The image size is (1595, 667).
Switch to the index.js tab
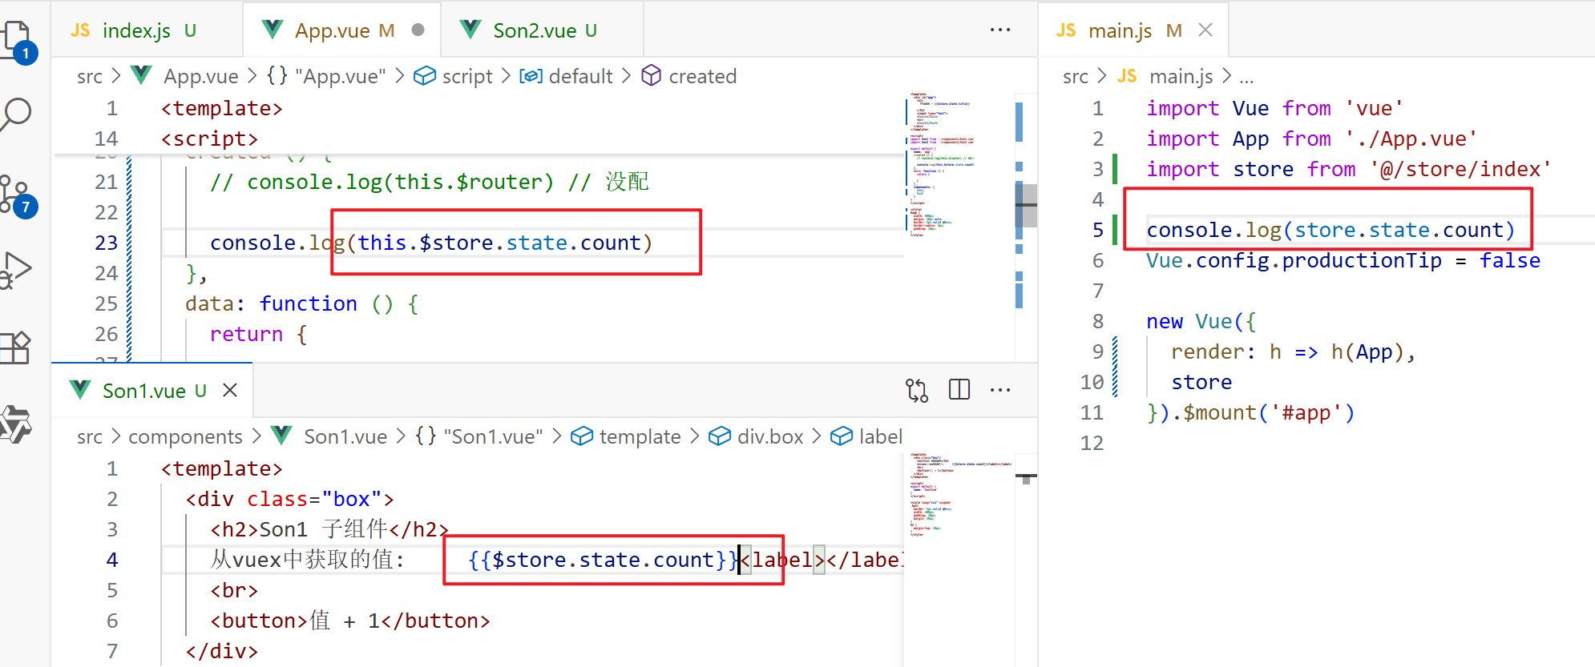pos(136,30)
